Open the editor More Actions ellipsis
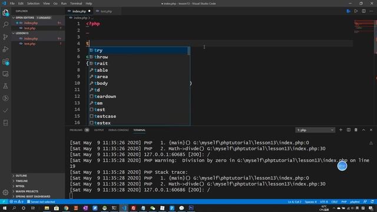Viewport: 377px width, 212px height. (x=371, y=11)
